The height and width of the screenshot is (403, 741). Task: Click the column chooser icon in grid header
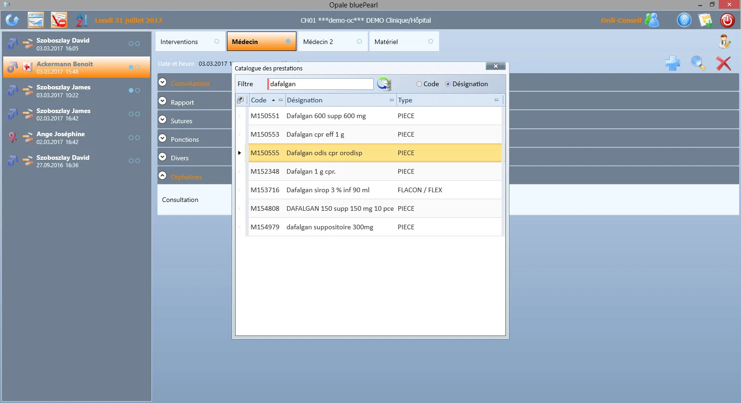(240, 100)
